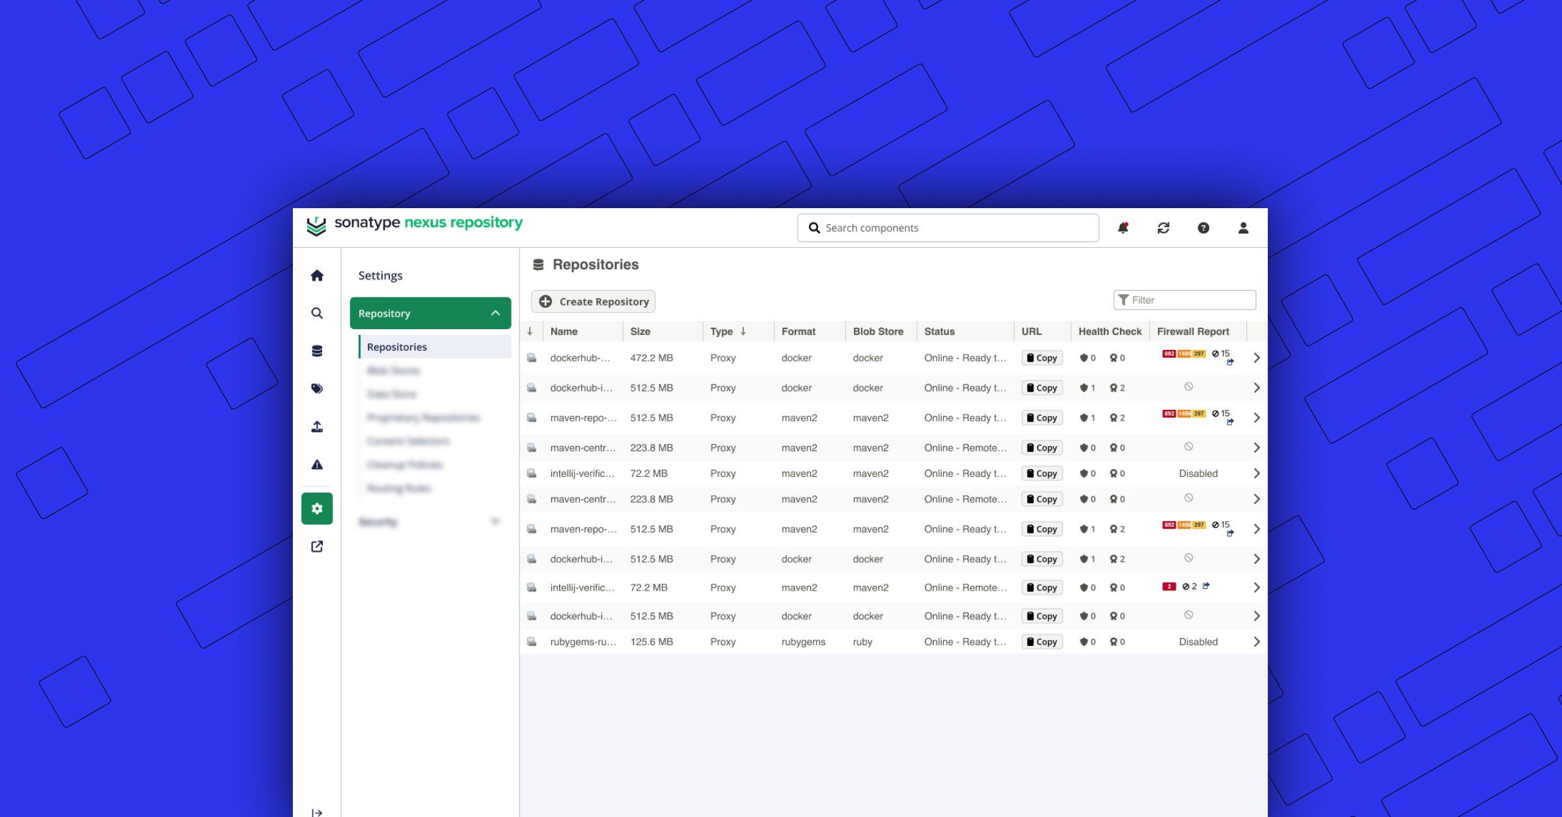
Task: Copy URL for the rubygems repository
Action: [1042, 642]
